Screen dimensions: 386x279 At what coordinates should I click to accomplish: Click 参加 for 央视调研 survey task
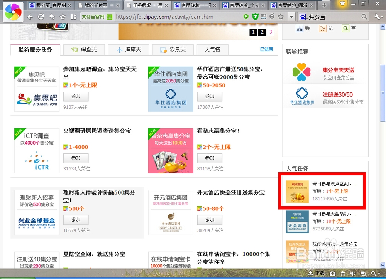click(x=76, y=158)
